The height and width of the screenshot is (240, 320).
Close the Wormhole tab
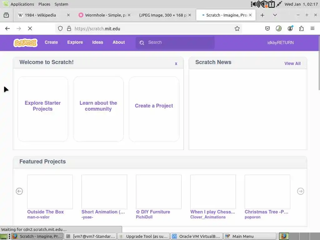coord(129,15)
